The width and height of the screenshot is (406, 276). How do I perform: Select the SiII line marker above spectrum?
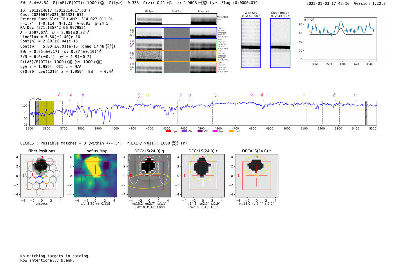(x=70, y=96)
